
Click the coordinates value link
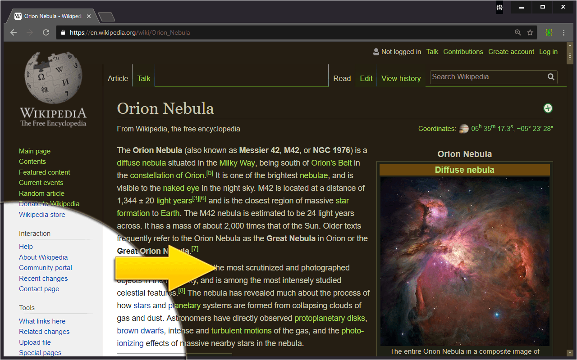coord(512,129)
